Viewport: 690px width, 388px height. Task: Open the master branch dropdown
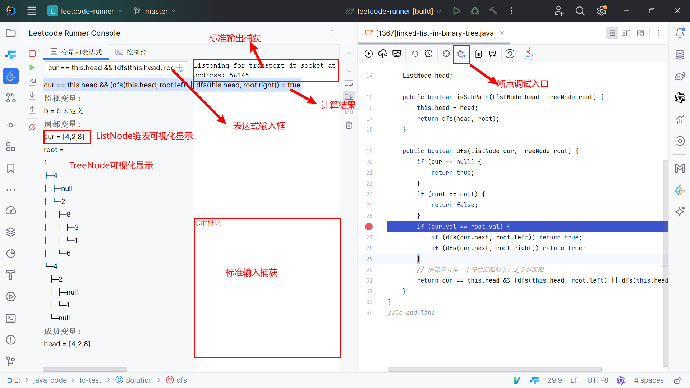pos(155,11)
